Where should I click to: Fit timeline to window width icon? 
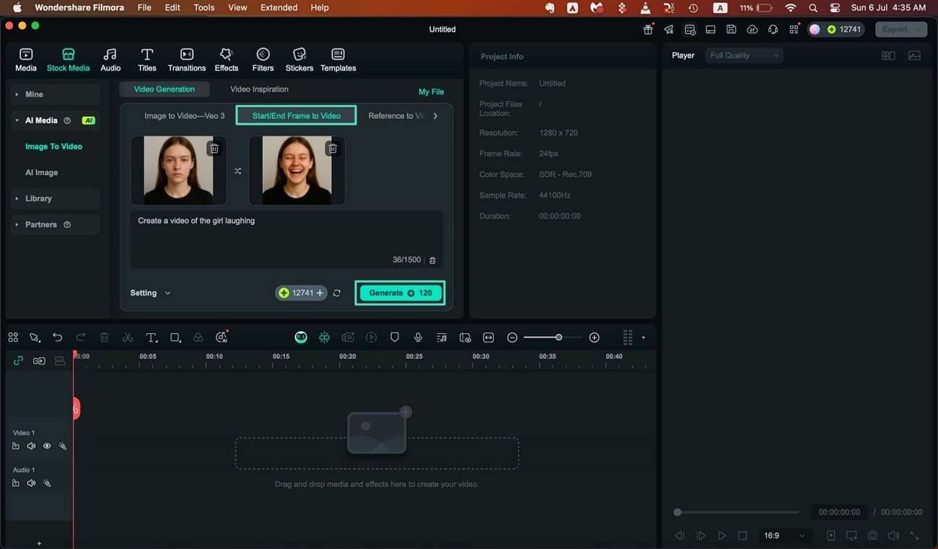[488, 338]
